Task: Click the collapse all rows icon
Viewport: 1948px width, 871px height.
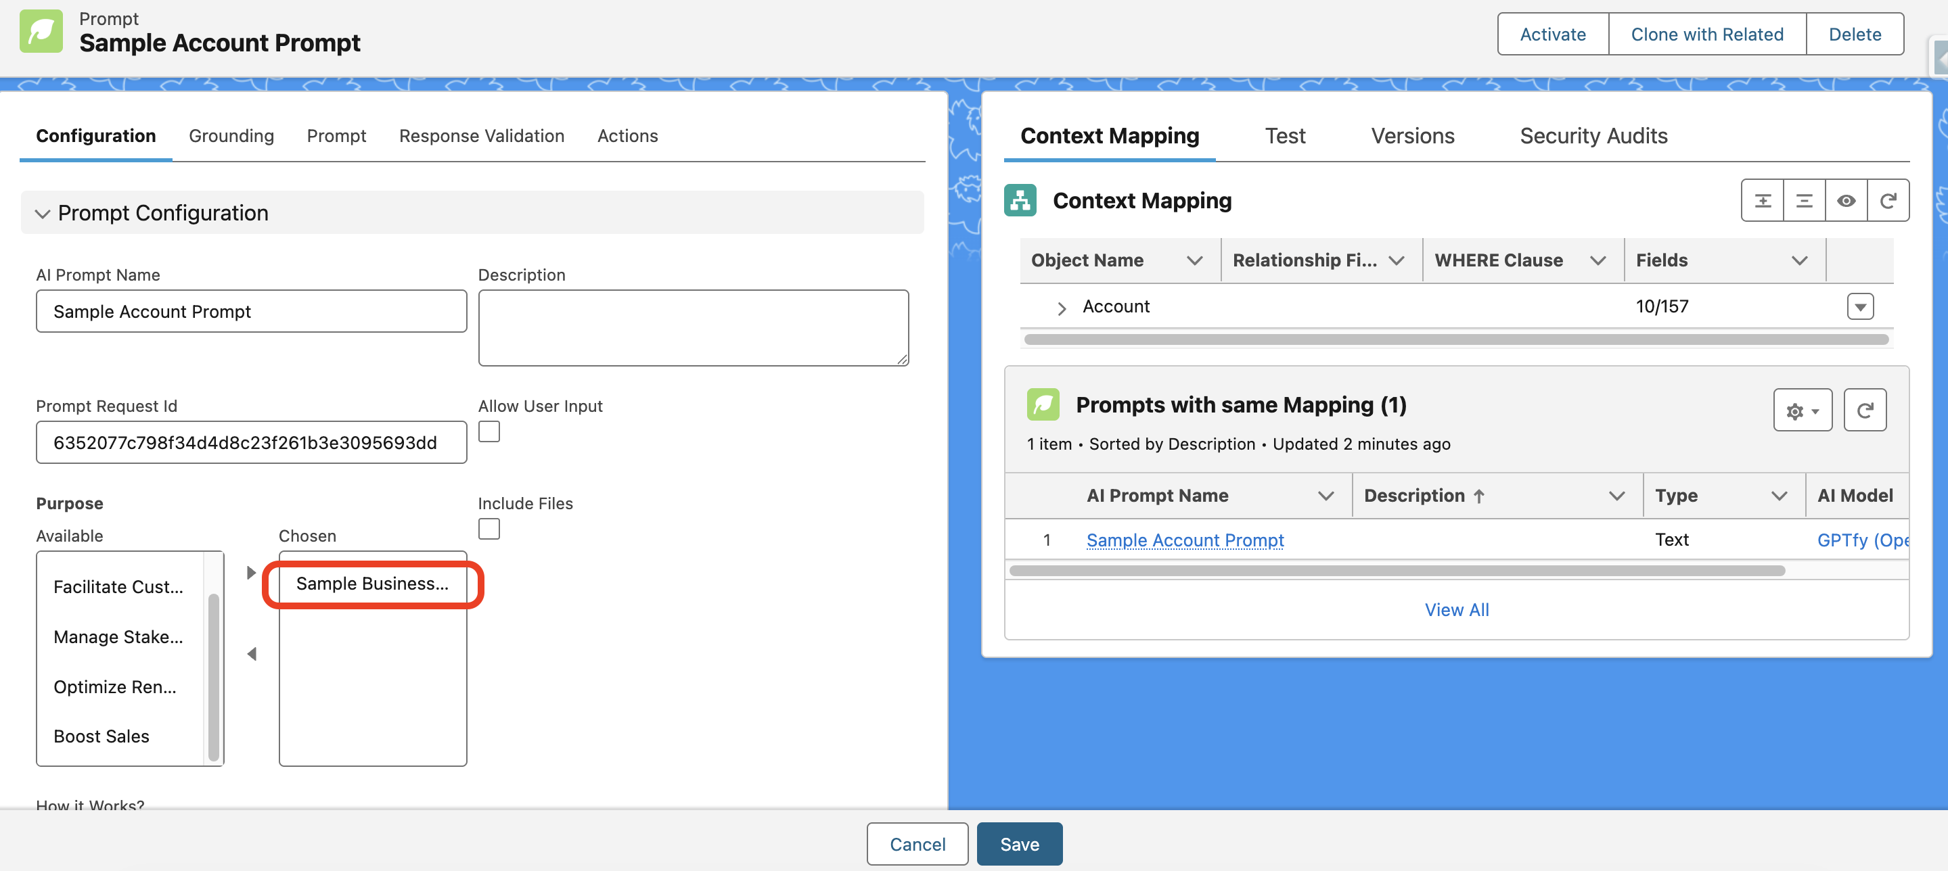Action: point(1804,200)
